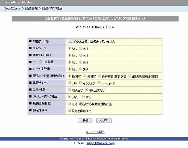Select あり for CSVヘッダ
The image size is (188, 148).
tap(81, 48)
